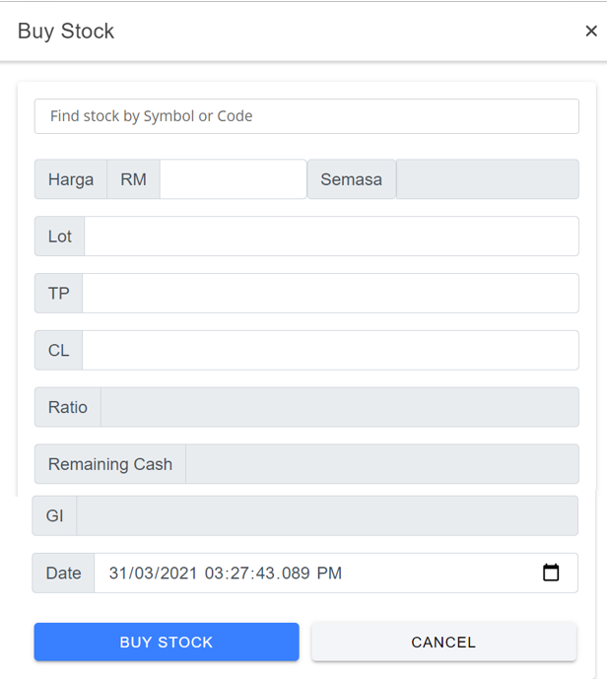Focus the Find stock by Symbol search box
This screenshot has width=607, height=679.
[x=306, y=116]
